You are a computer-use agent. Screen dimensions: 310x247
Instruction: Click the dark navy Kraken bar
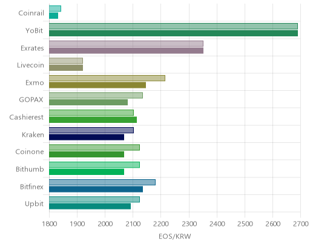(87, 137)
